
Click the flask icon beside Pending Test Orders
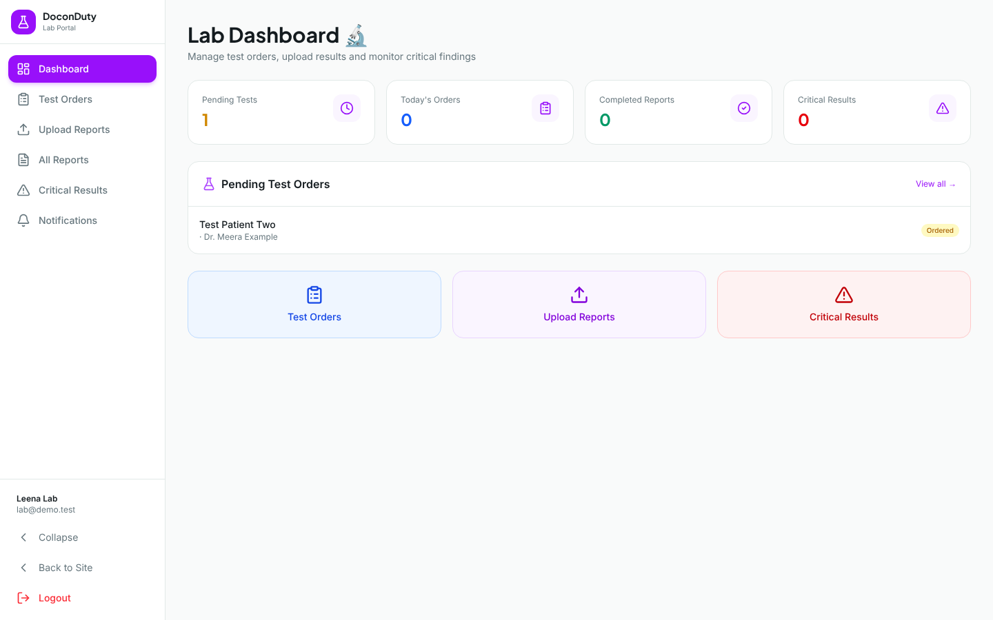coord(209,184)
